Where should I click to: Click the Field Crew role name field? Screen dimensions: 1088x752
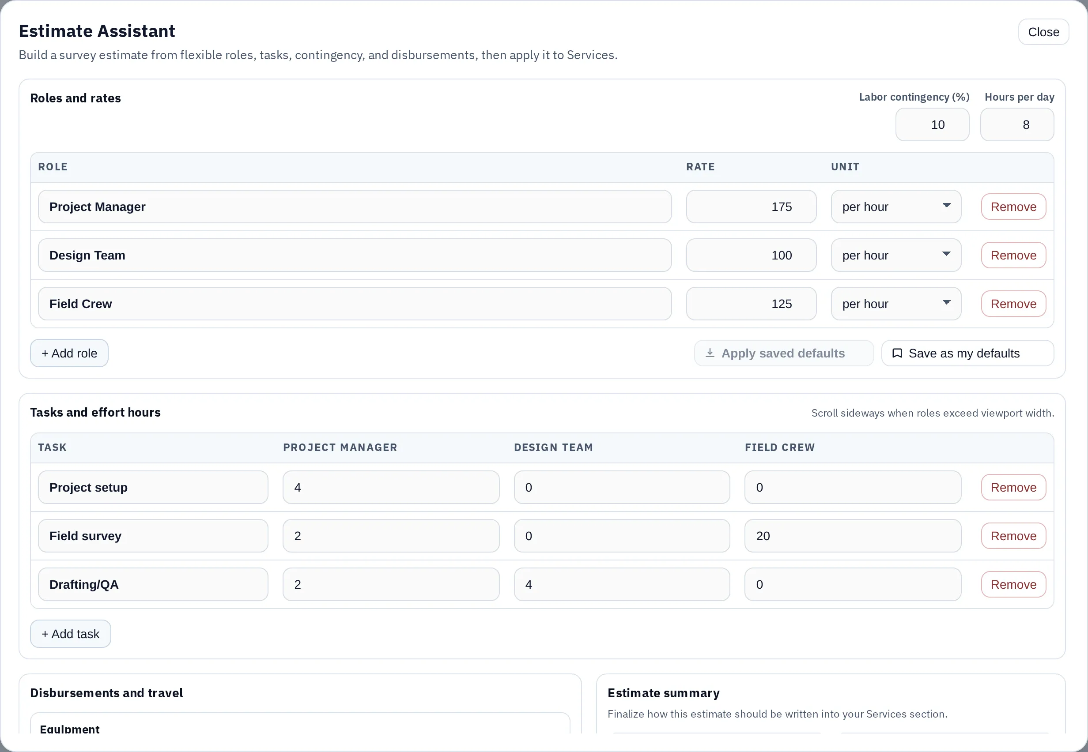(355, 304)
